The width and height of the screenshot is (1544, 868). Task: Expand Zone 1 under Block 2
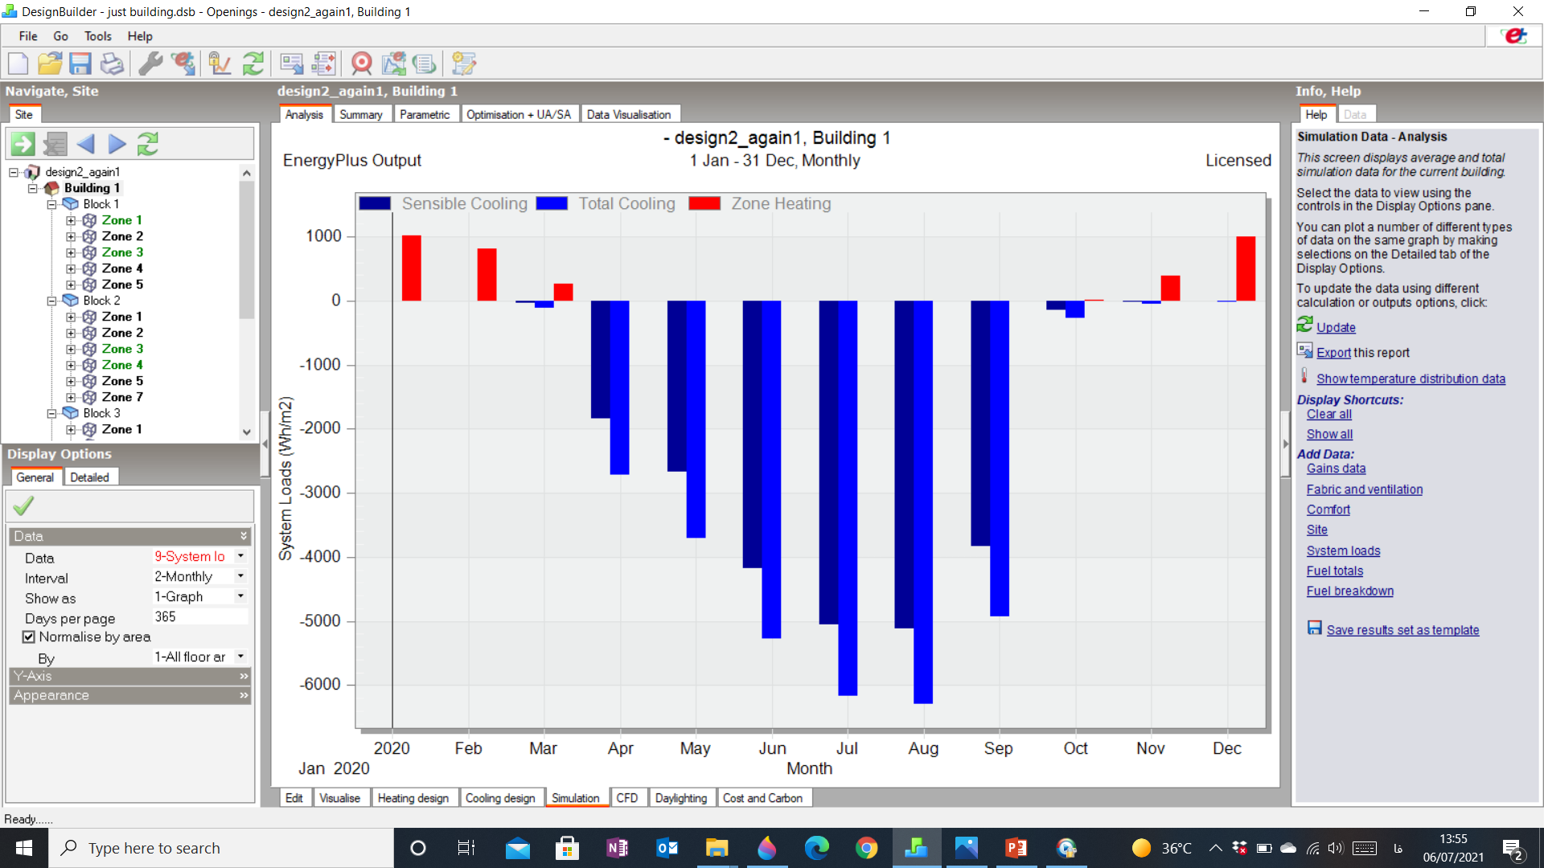click(x=71, y=317)
